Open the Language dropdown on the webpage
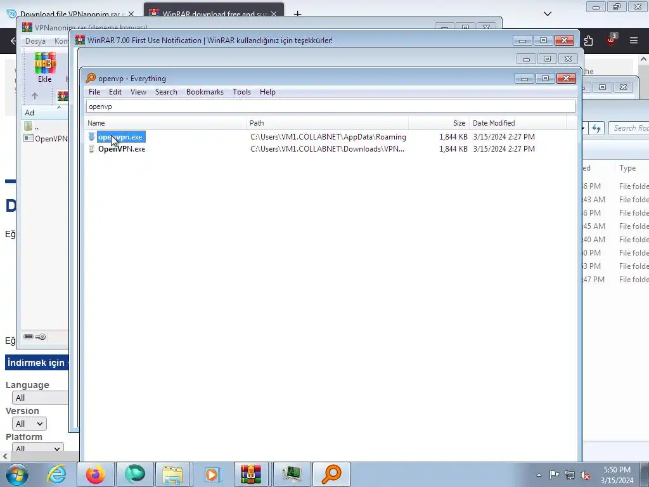649x487 pixels. 40,398
